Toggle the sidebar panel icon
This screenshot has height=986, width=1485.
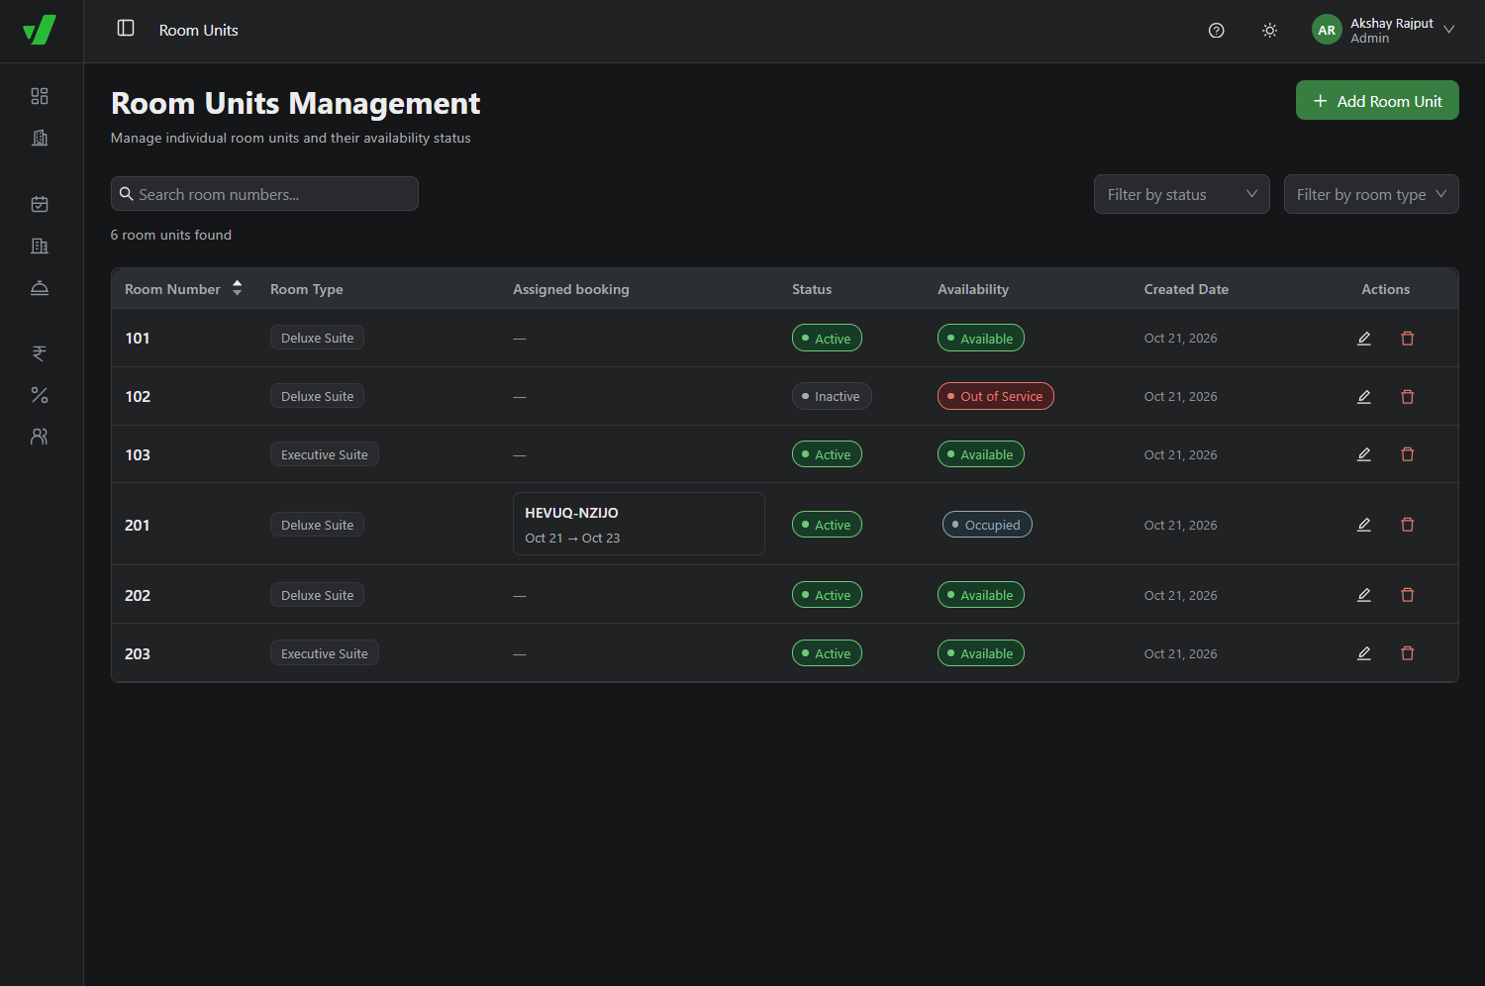tap(126, 28)
